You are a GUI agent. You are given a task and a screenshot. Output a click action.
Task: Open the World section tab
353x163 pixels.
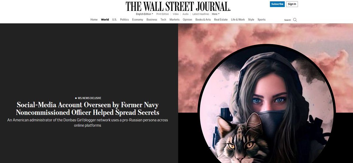pyautogui.click(x=105, y=20)
